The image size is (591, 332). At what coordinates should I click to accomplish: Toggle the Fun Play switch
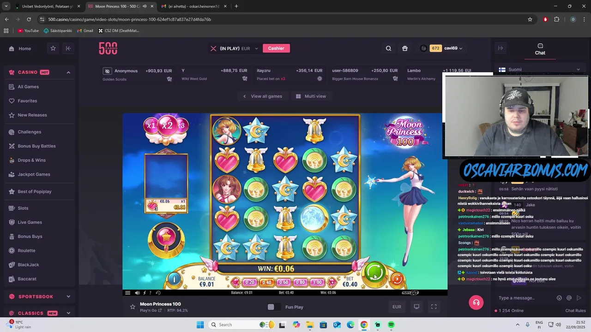click(273, 307)
